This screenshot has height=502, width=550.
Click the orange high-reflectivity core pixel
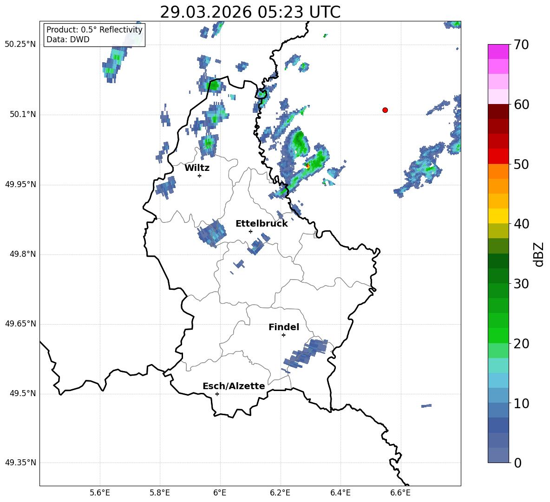coord(308,166)
